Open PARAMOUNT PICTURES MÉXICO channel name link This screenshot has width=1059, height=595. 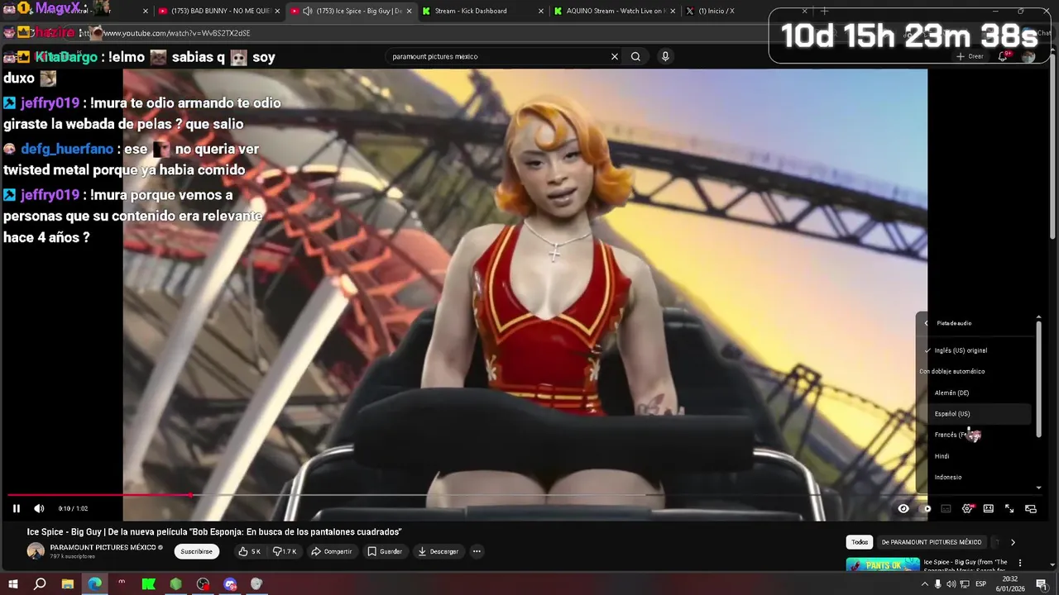[x=103, y=547]
